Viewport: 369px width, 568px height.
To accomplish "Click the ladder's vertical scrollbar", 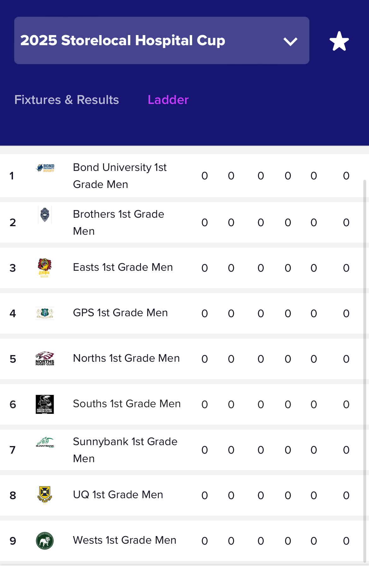I will point(365,371).
